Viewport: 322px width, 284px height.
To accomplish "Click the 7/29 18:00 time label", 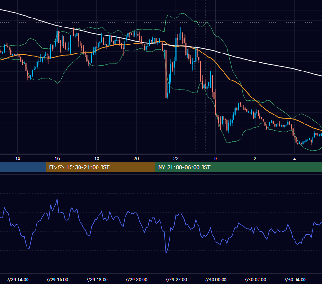I will [x=97, y=279].
